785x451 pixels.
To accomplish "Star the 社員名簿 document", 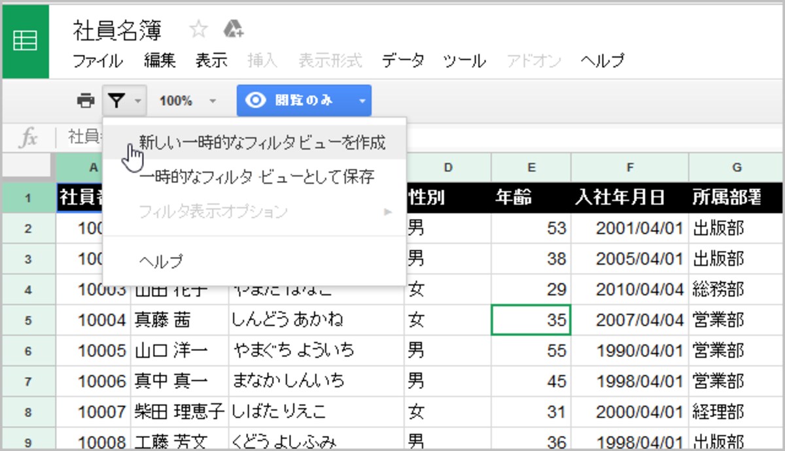I will (x=198, y=30).
